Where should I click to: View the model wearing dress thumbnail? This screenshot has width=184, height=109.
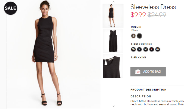[113, 16]
